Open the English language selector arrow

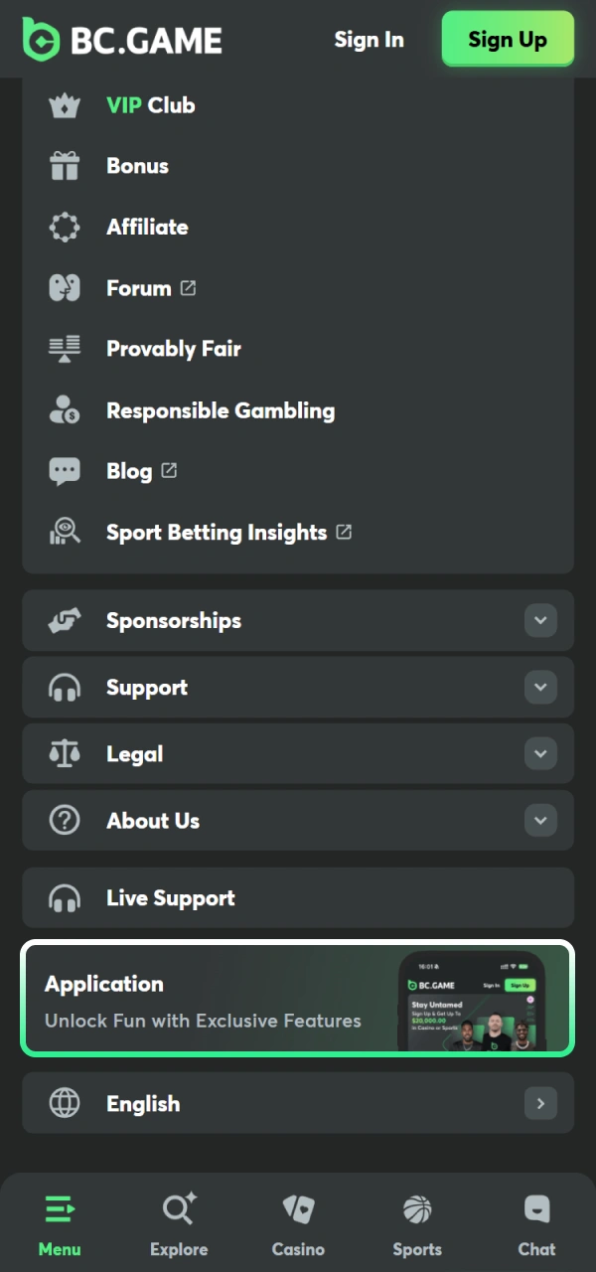tap(540, 1103)
